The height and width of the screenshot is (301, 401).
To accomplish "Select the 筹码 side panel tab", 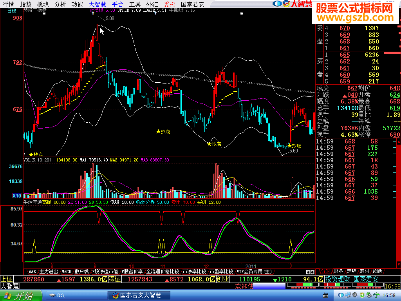I will (364, 271).
